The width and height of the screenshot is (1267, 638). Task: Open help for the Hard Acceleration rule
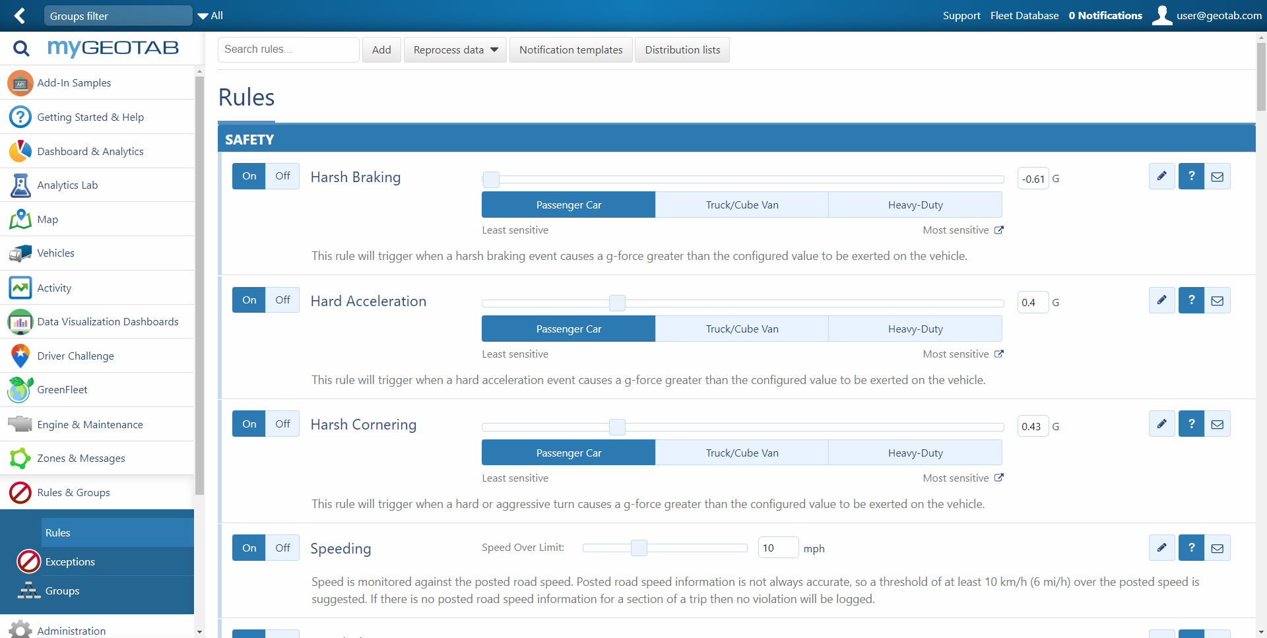1191,300
